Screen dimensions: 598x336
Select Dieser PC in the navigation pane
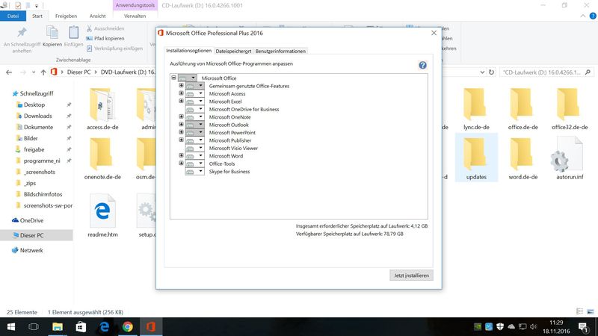pos(31,235)
